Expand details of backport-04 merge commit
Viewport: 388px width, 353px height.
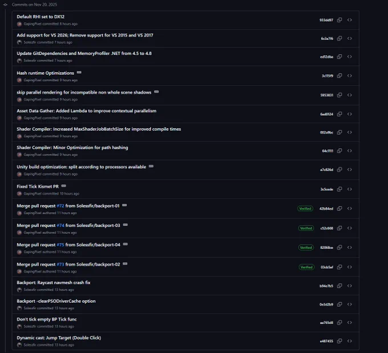pyautogui.click(x=125, y=244)
